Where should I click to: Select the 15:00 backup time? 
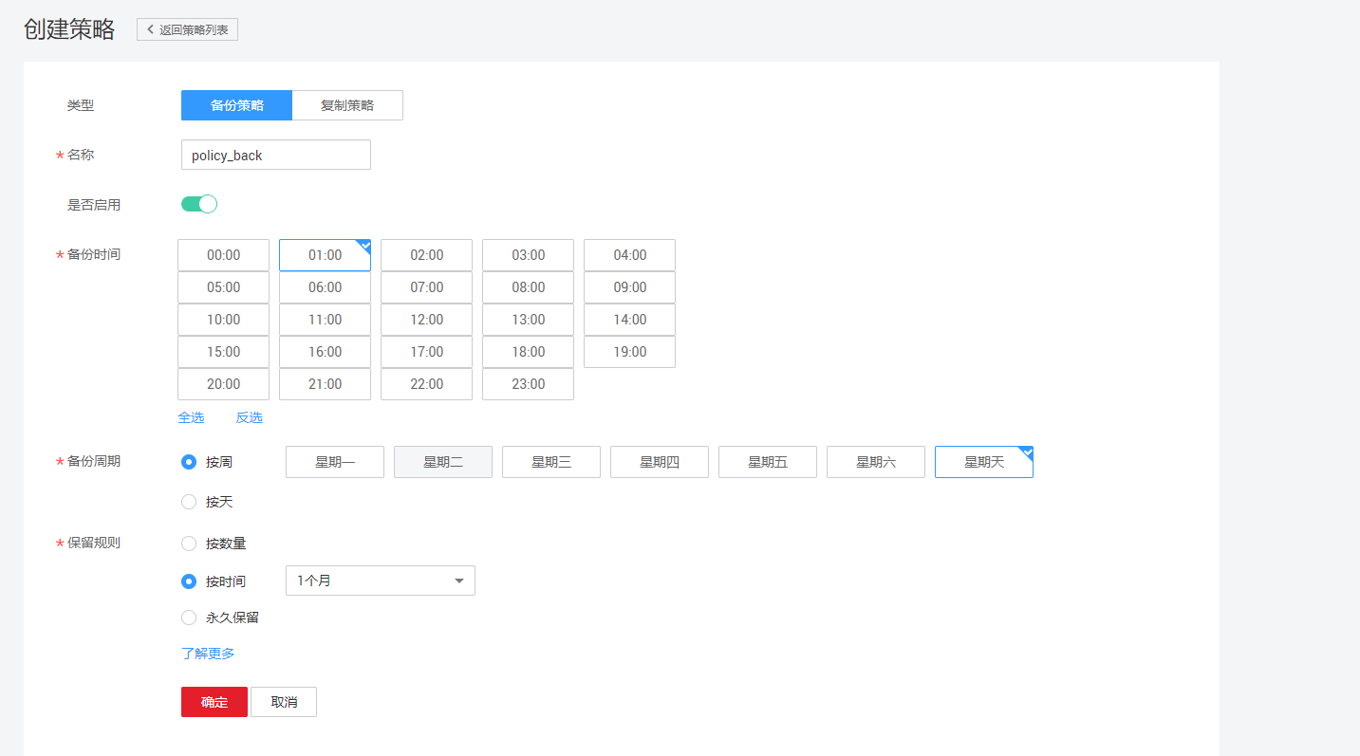[x=223, y=352]
